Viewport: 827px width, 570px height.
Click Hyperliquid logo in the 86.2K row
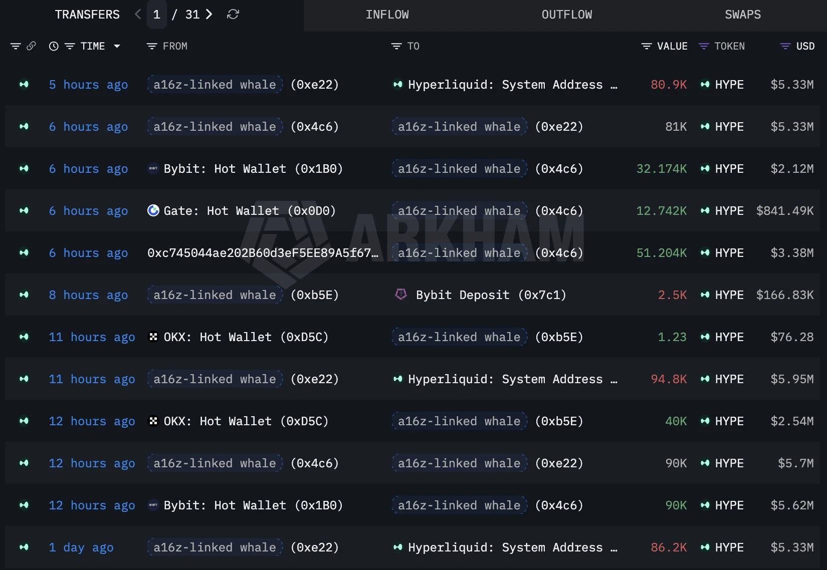398,547
